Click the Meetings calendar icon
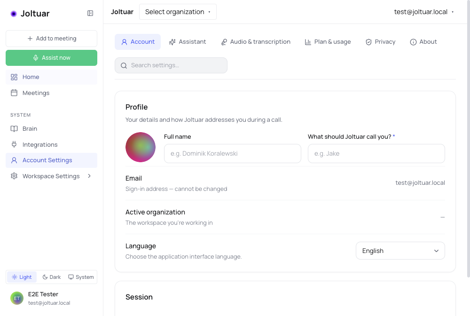470x316 pixels. [14, 93]
